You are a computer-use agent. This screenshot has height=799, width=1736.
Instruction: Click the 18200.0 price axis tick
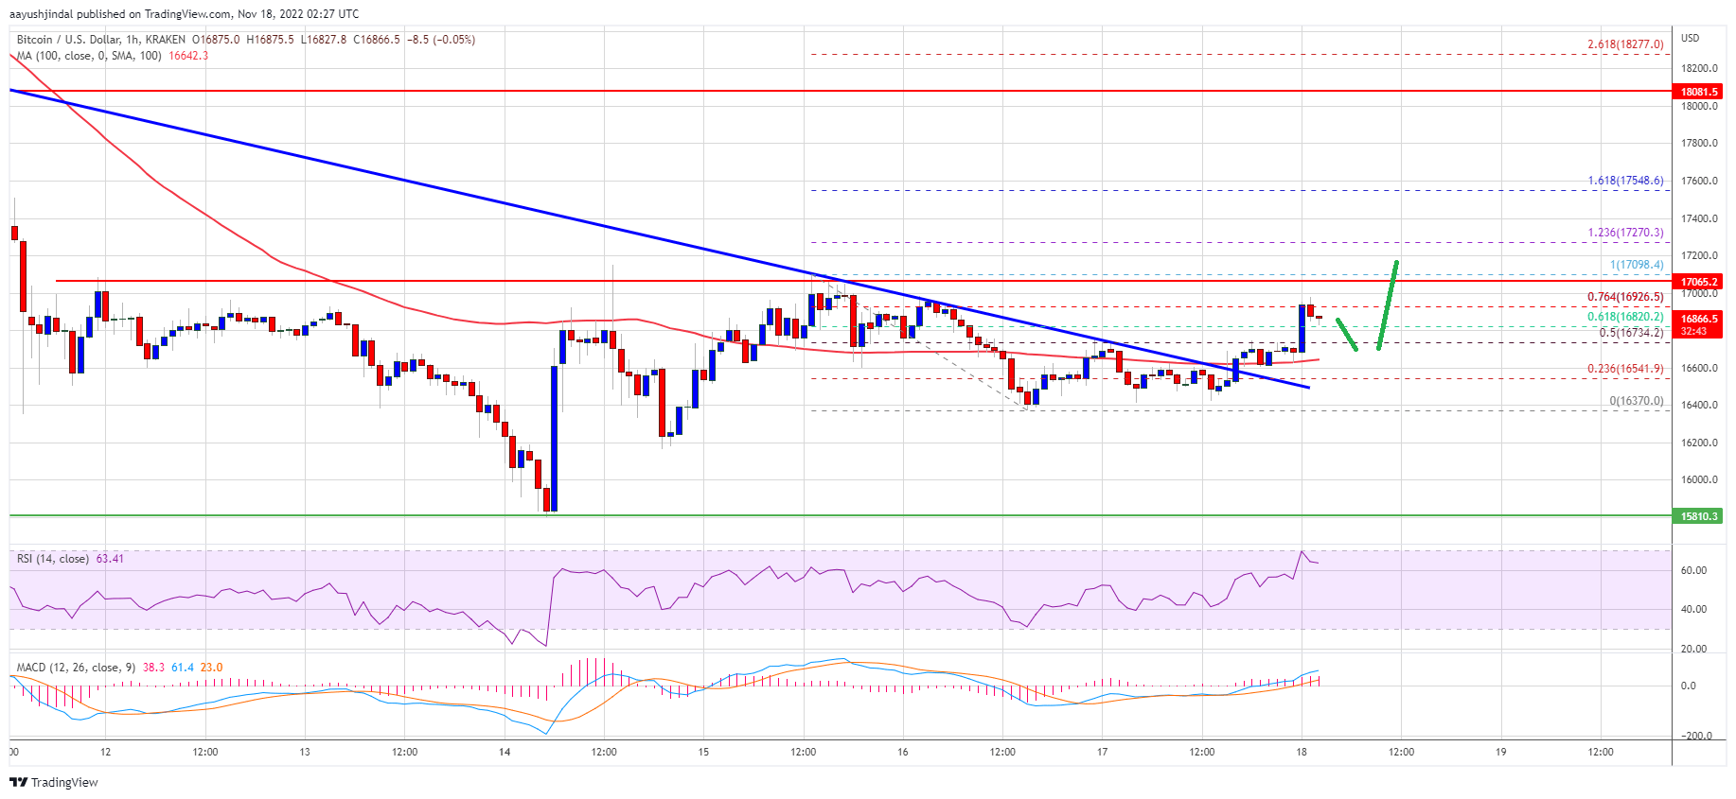(x=1699, y=69)
